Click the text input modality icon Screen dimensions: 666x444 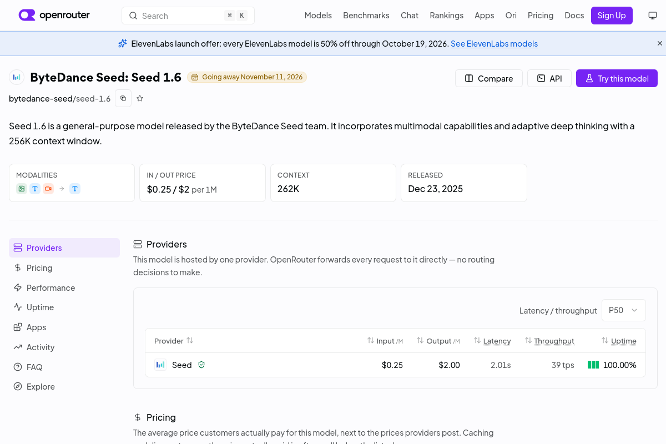35,189
